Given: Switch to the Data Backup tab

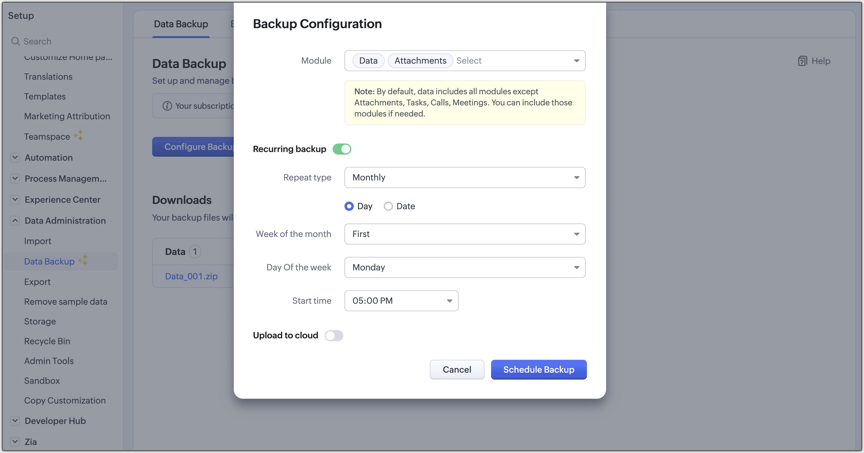Looking at the screenshot, I should pos(181,24).
